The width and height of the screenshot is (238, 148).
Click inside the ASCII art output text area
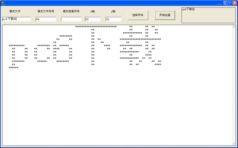coord(117,85)
